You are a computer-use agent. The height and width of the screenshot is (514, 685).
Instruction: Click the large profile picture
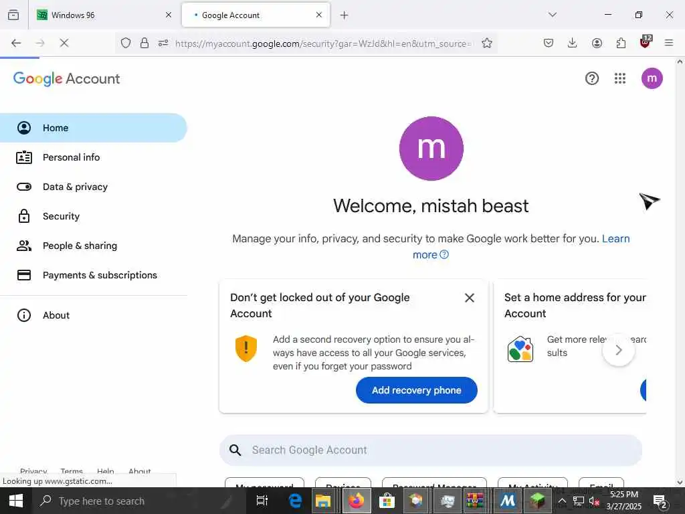click(x=431, y=148)
